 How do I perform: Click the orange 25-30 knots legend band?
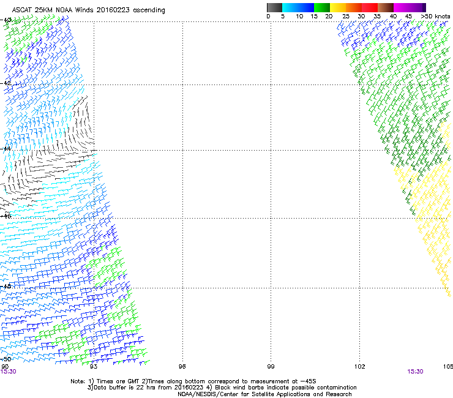[354, 7]
